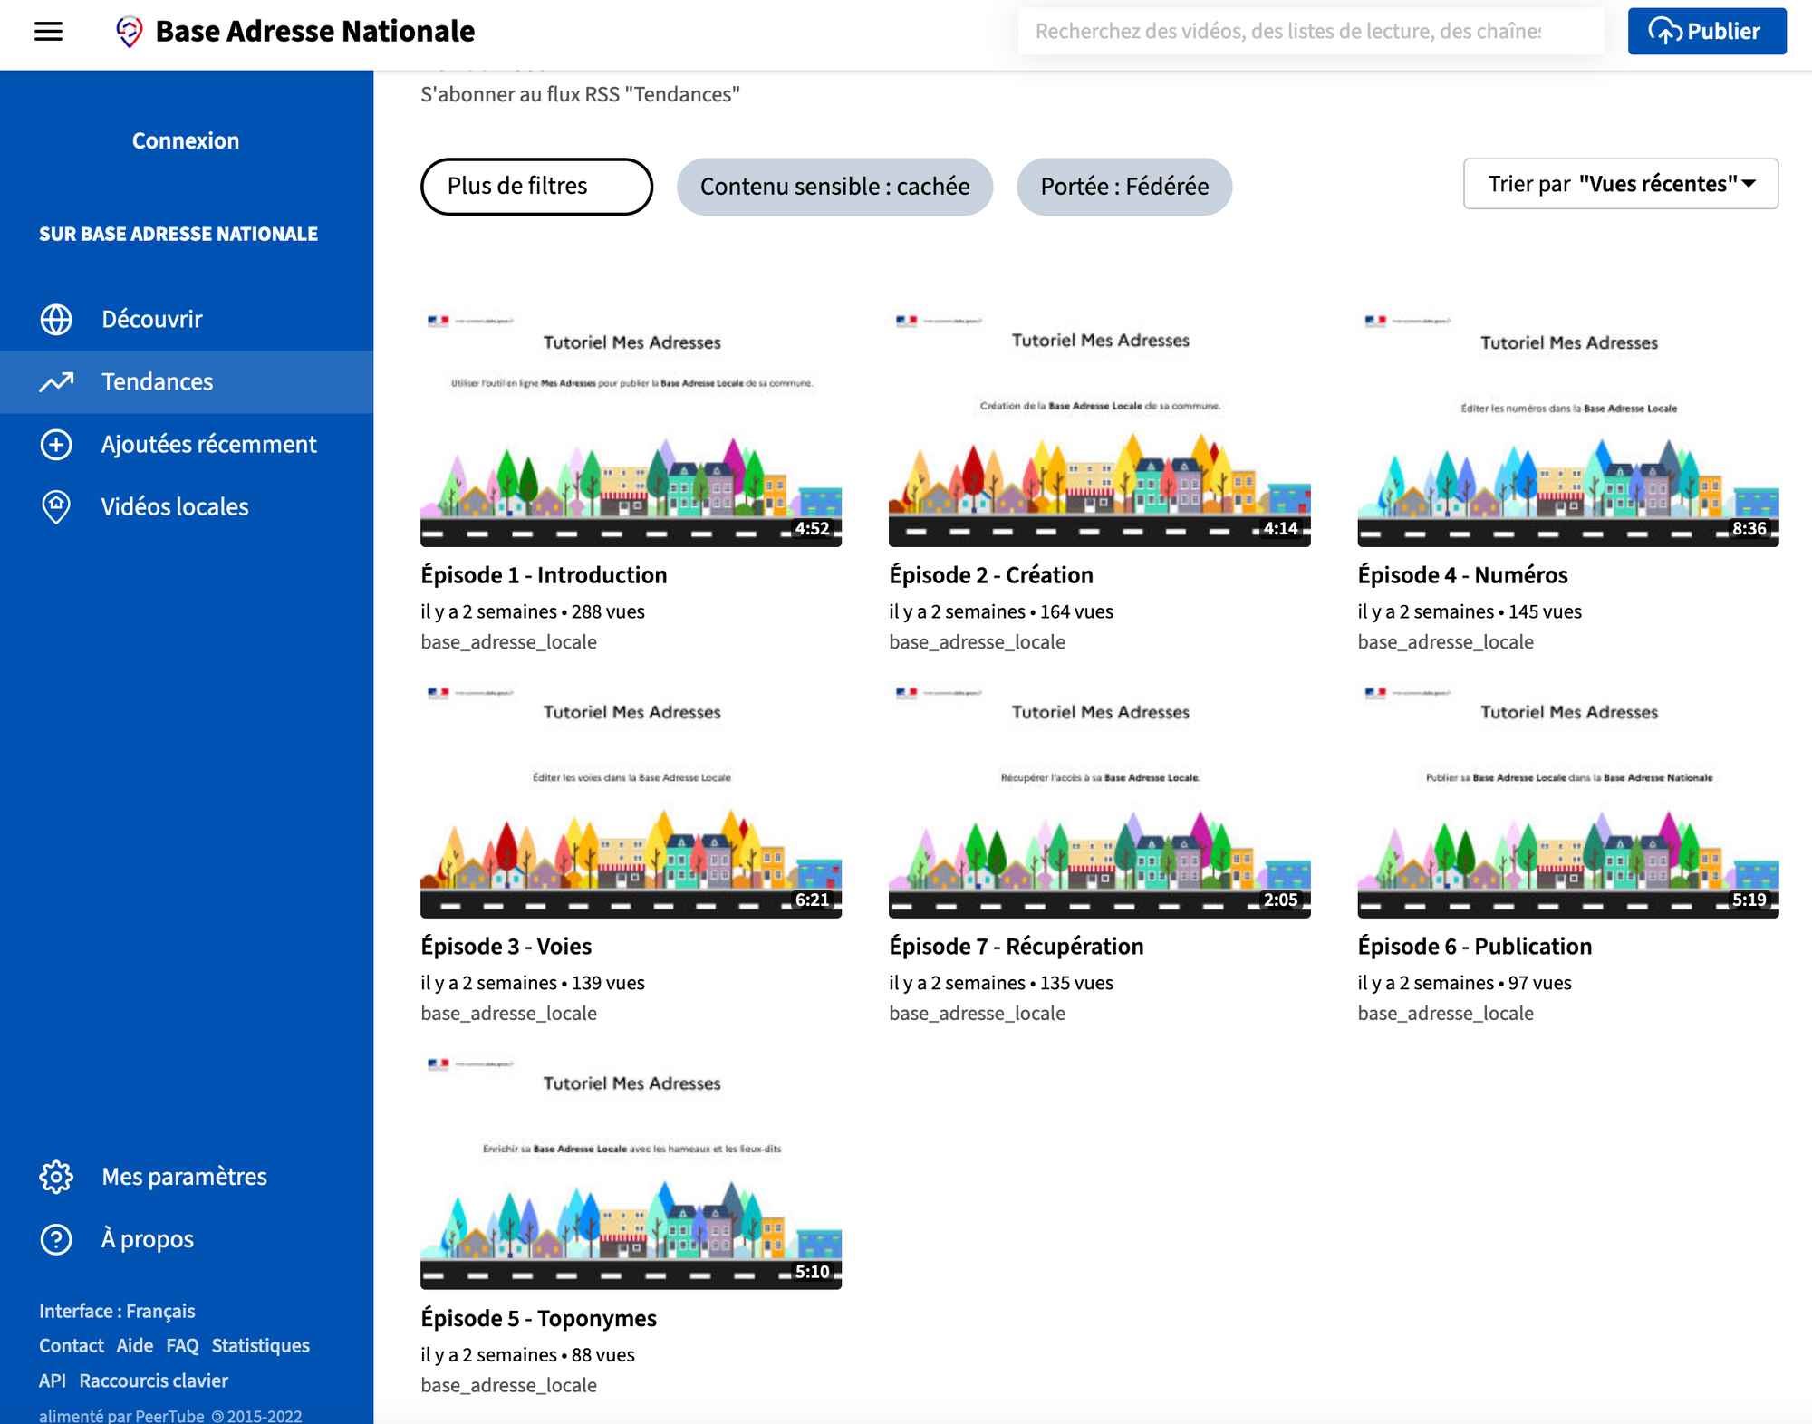Click the Contenu sensible : cachée filter chip

834,187
